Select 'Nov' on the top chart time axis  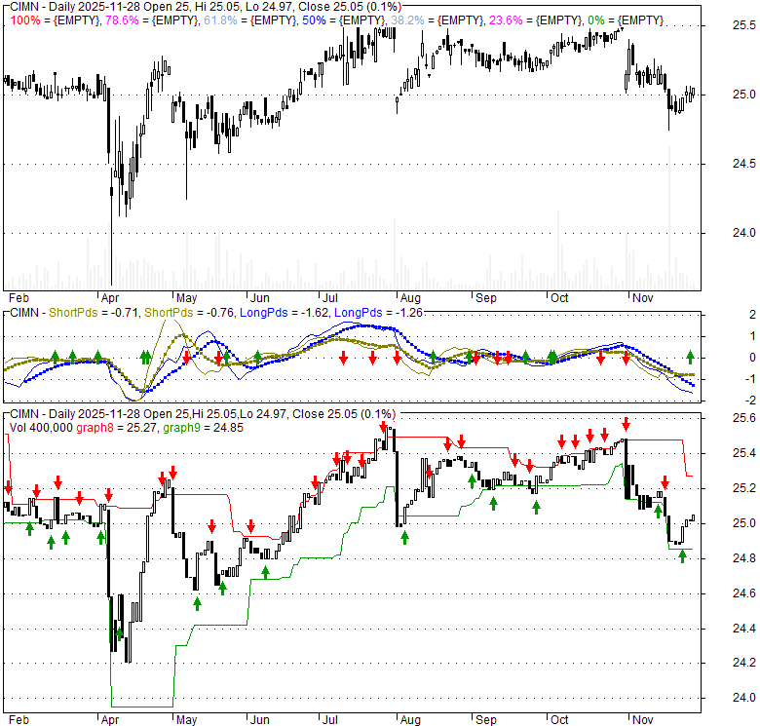(x=643, y=298)
